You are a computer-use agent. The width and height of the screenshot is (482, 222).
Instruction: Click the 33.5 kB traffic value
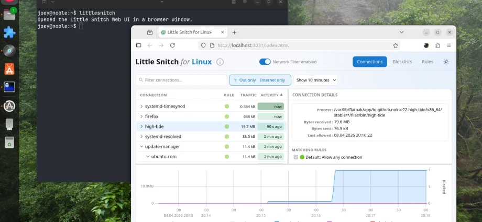coord(249,137)
